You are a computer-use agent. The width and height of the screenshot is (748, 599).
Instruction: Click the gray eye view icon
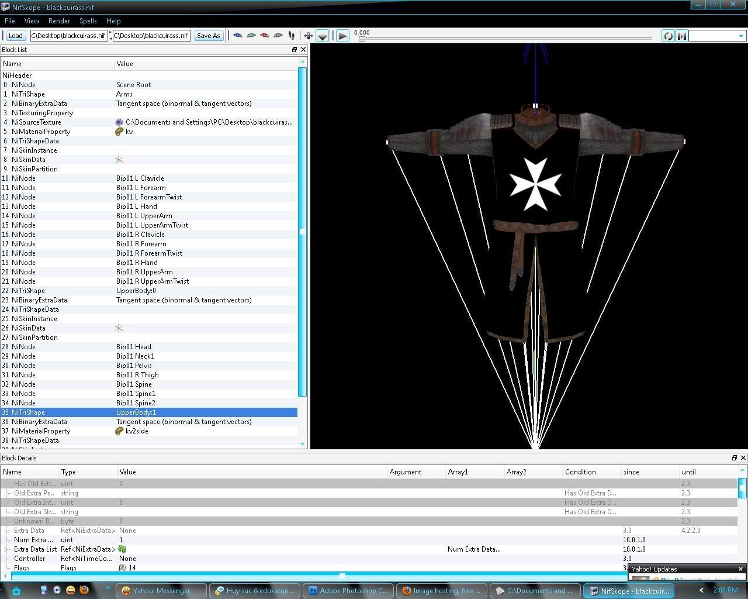[x=278, y=36]
